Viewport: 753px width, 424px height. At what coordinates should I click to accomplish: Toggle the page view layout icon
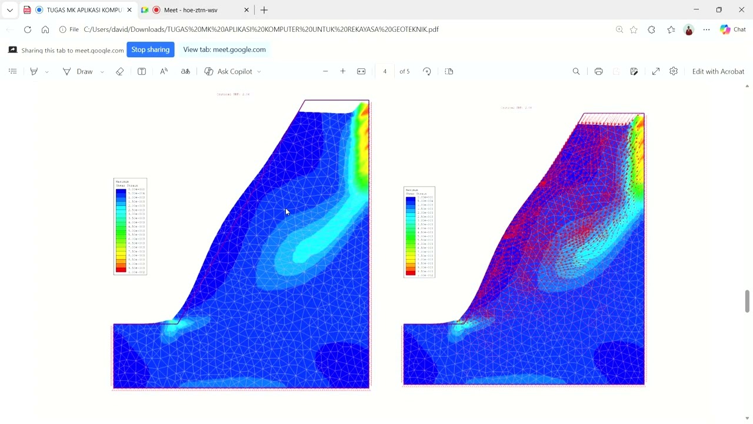tap(449, 71)
